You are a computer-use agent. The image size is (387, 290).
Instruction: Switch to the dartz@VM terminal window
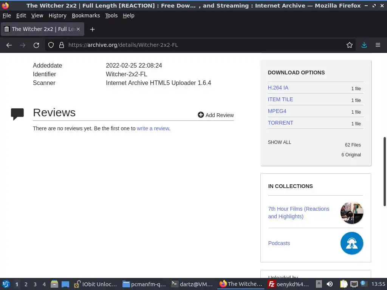click(x=192, y=284)
